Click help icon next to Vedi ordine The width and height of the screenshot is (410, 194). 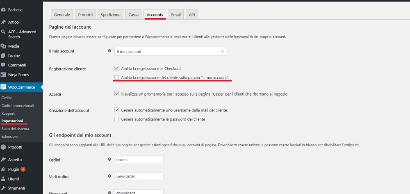[x=109, y=176]
